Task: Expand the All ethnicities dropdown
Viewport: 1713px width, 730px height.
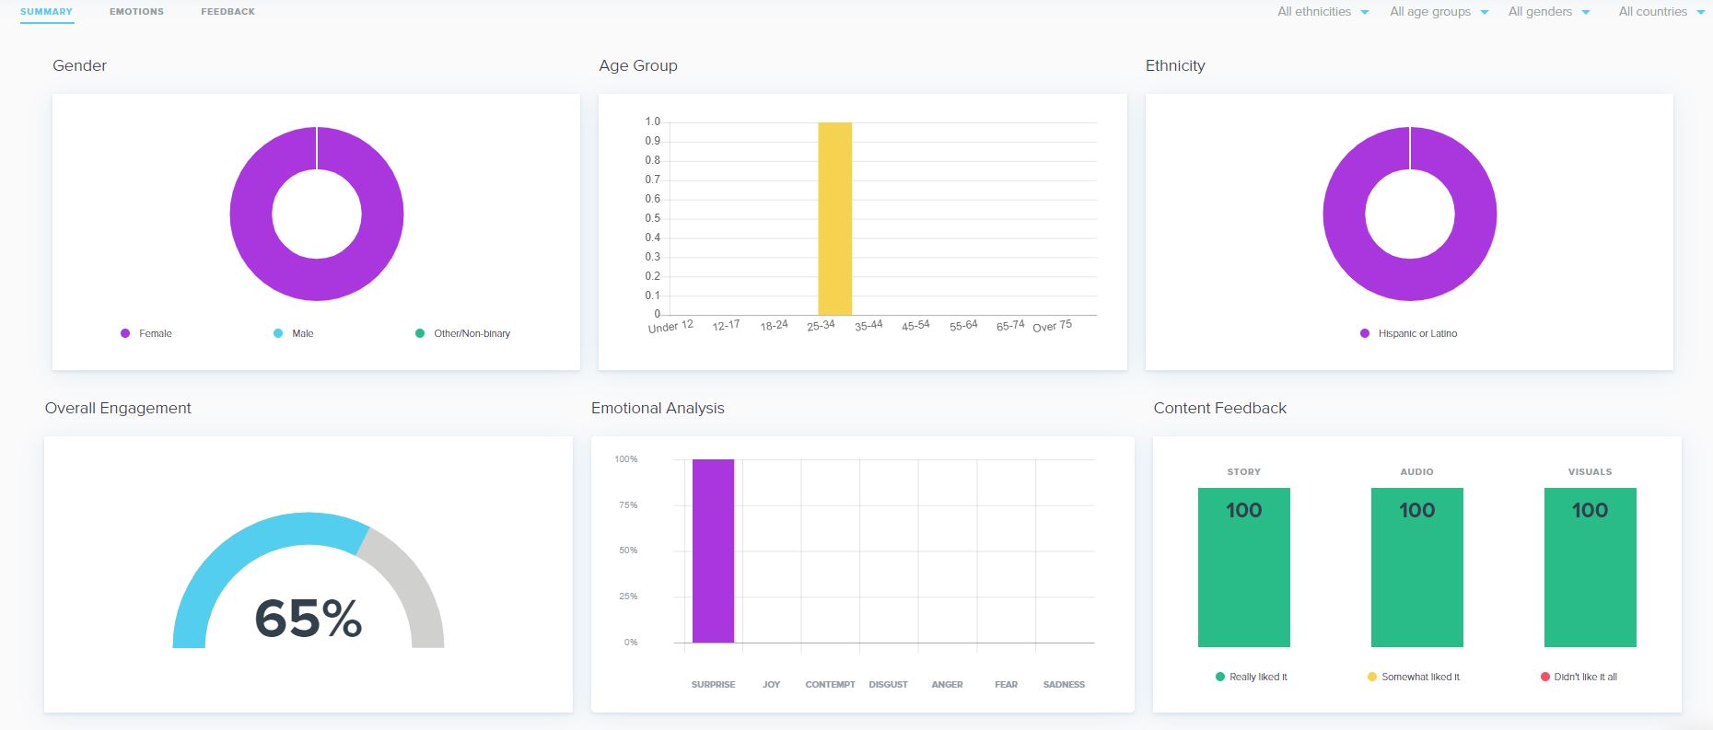Action: click(x=1323, y=12)
